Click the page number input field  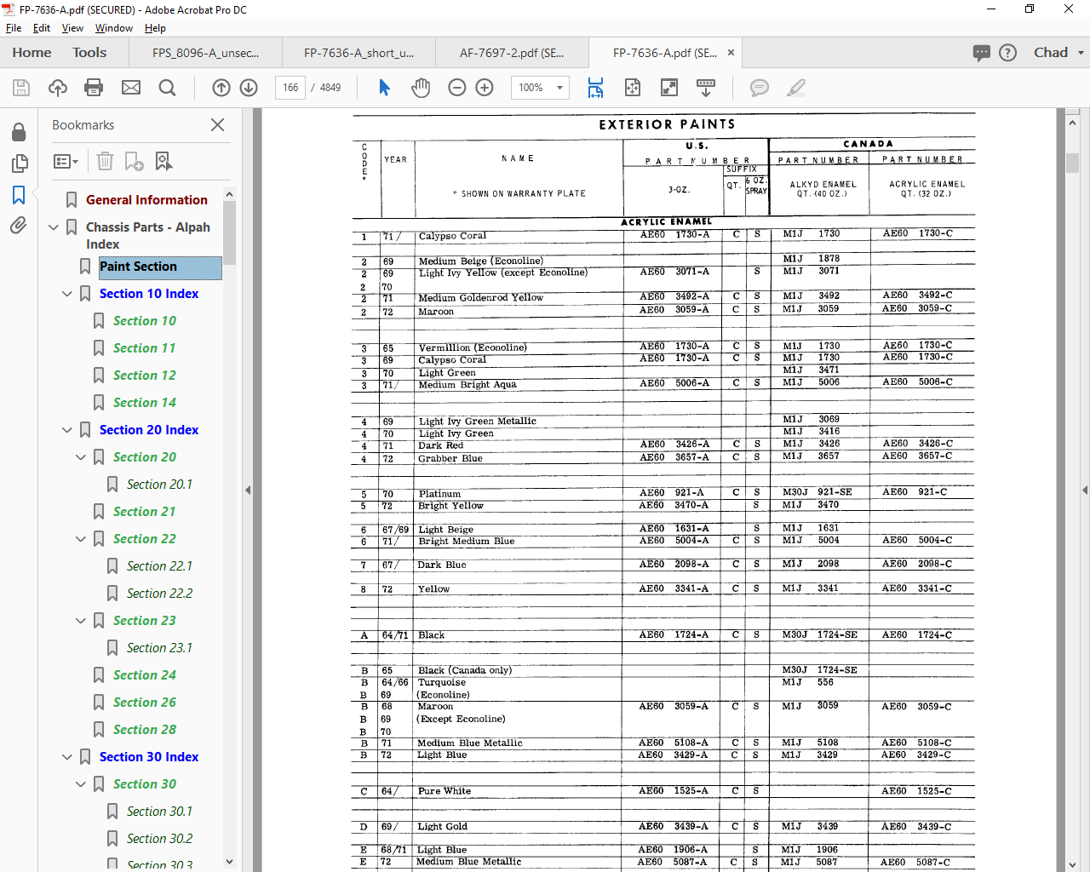[x=290, y=88]
